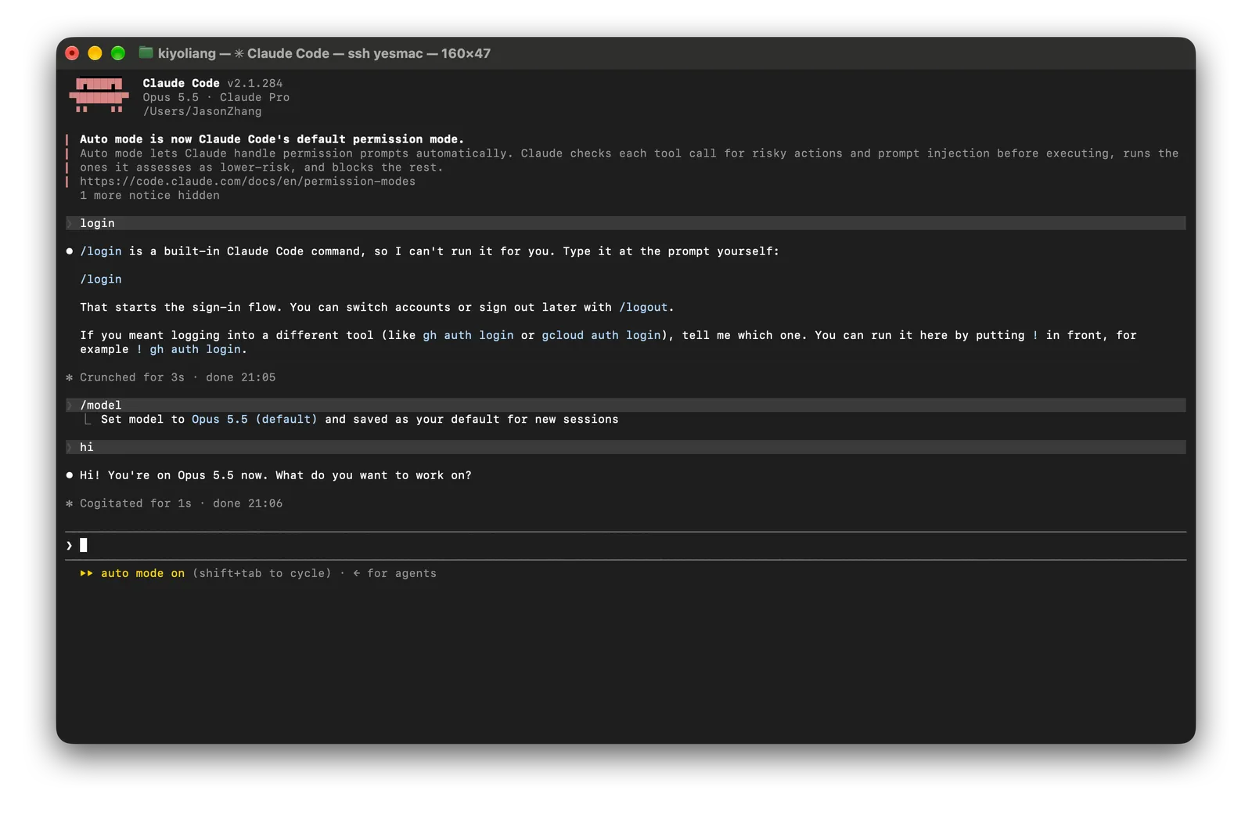Select the '/model' user prompt row
The height and width of the screenshot is (819, 1252).
626,406
